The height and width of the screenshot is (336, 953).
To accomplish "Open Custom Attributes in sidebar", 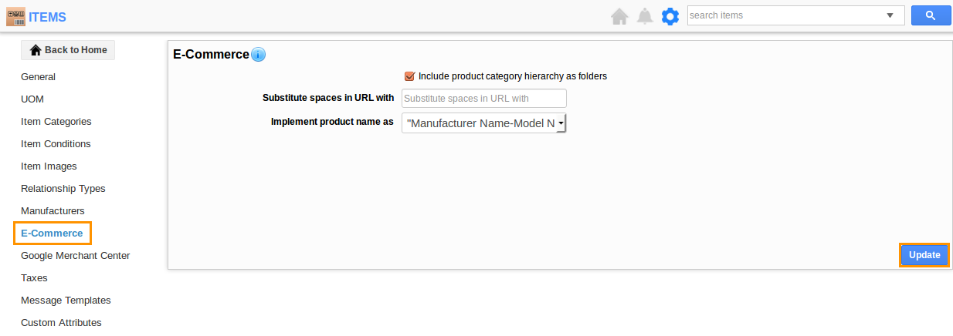I will 61,323.
